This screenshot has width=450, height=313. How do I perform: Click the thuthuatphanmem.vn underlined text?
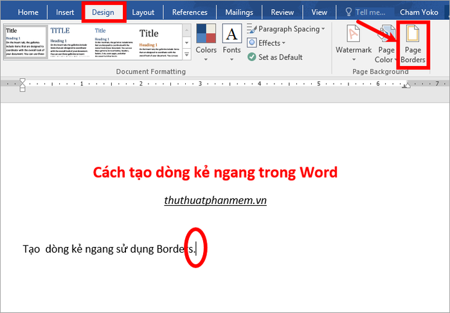pyautogui.click(x=215, y=201)
